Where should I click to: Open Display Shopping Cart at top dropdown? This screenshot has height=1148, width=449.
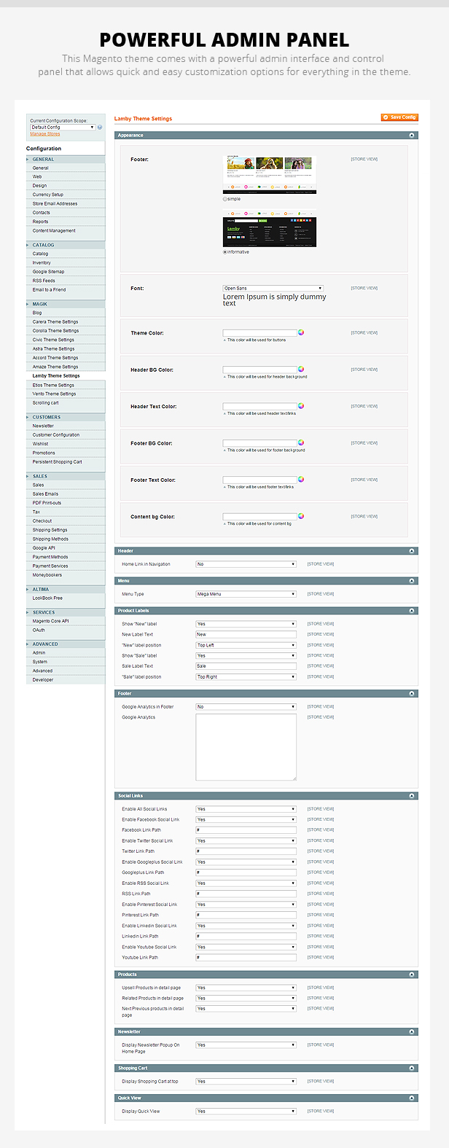pyautogui.click(x=246, y=1082)
